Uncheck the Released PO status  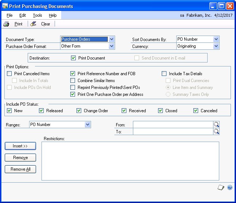tap(42, 110)
